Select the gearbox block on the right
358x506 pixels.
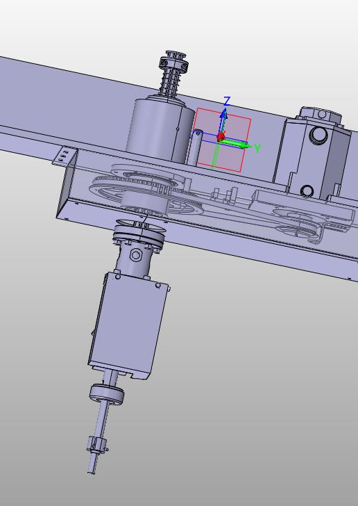pos(314,155)
